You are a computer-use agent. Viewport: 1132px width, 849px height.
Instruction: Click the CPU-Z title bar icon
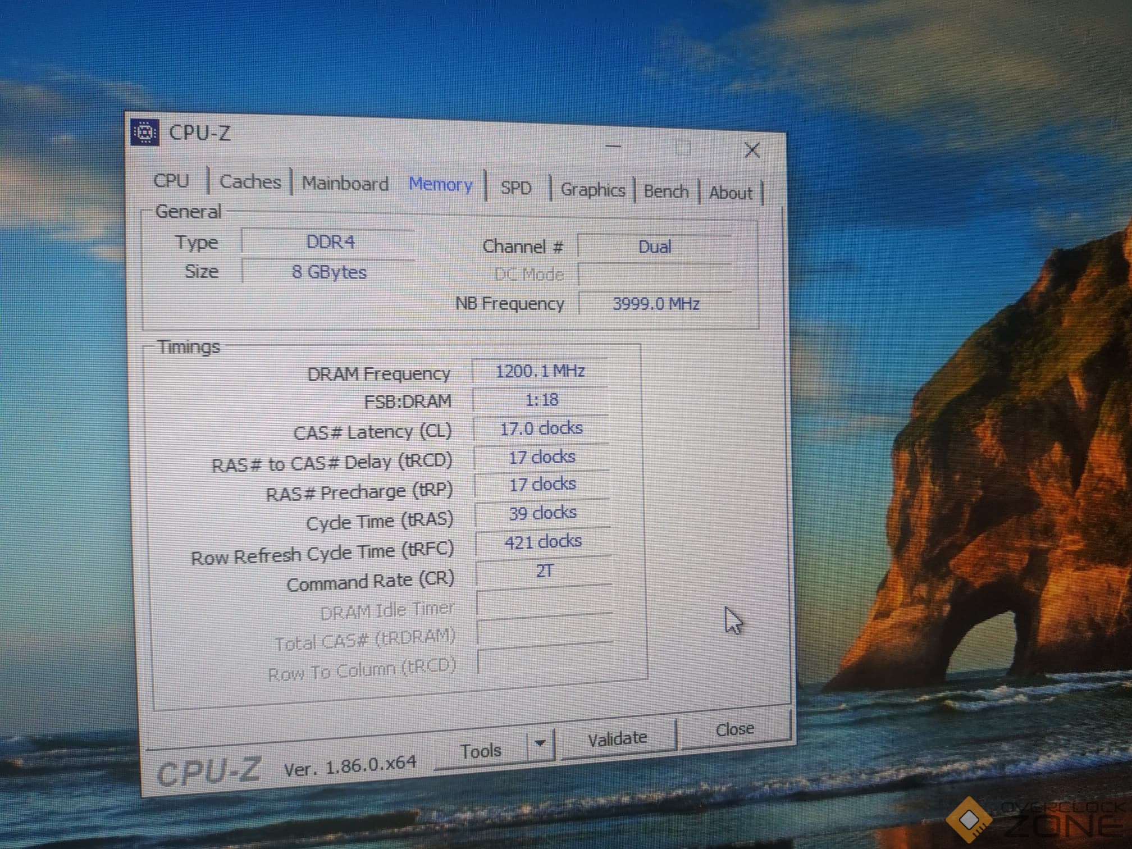pos(145,133)
